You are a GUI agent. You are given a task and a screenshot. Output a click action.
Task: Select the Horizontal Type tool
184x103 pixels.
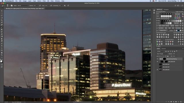coord(2,46)
